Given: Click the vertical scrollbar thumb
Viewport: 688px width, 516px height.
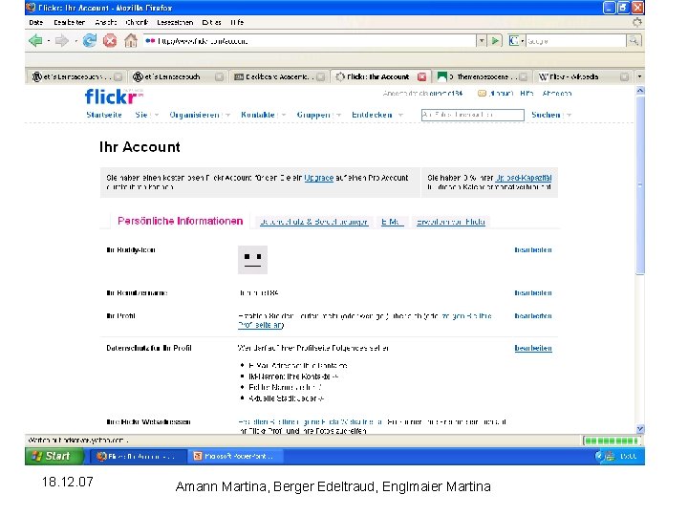Looking at the screenshot, I should tap(640, 184).
